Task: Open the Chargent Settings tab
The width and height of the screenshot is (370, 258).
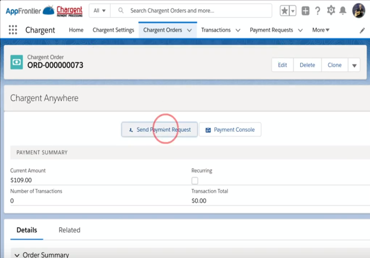Action: point(113,30)
